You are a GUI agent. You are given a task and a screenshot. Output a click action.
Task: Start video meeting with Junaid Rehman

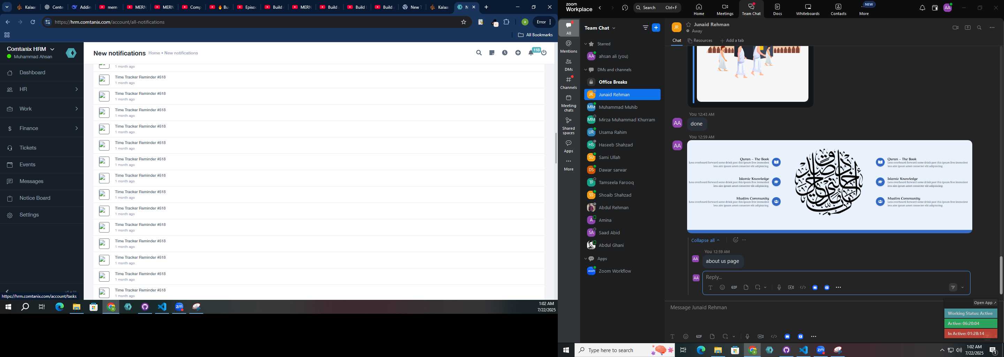[x=955, y=28]
